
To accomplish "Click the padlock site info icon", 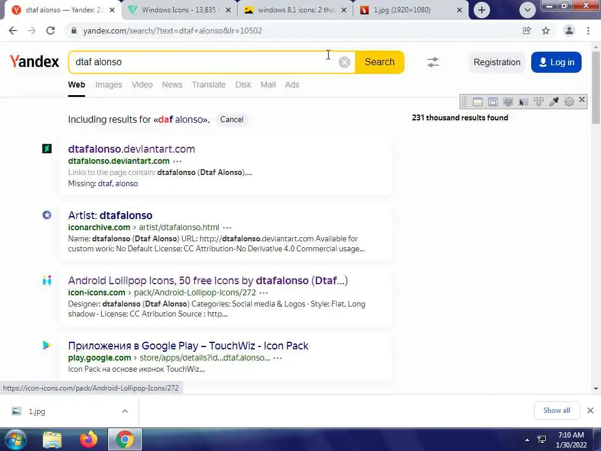I will pyautogui.click(x=74, y=31).
